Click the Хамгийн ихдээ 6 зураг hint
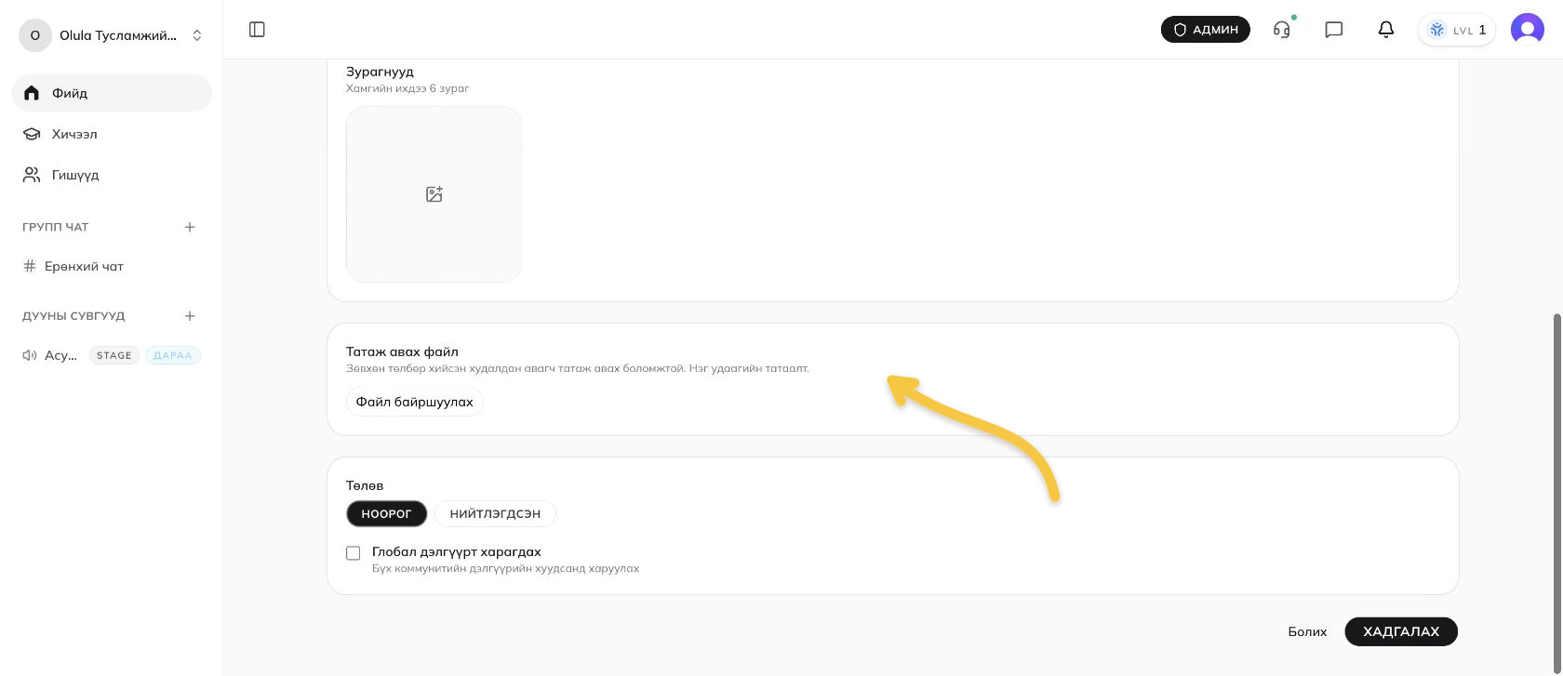 pos(407,88)
